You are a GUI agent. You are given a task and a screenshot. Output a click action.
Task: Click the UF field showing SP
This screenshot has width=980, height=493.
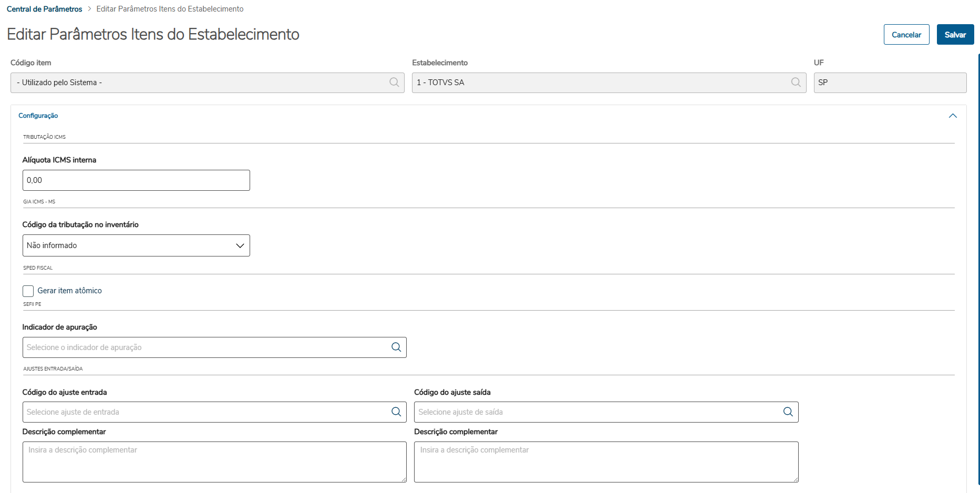(x=890, y=83)
